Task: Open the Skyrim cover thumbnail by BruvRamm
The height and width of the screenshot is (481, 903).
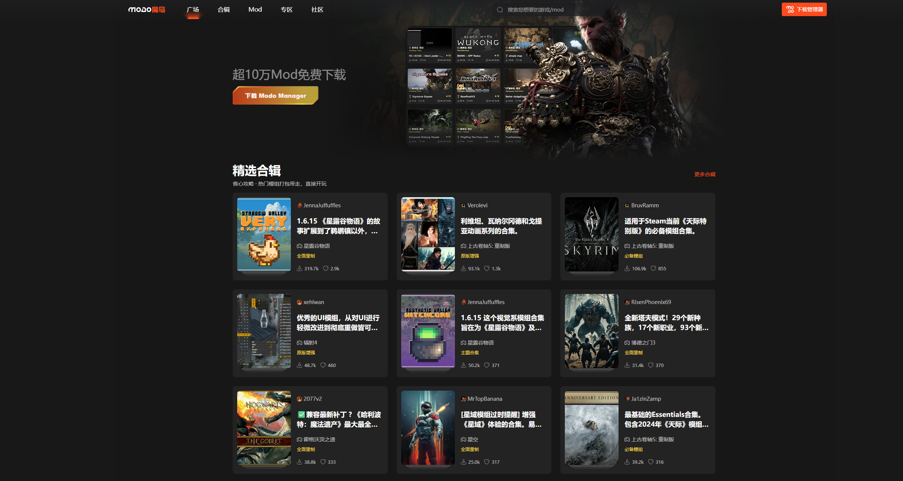Action: 591,234
